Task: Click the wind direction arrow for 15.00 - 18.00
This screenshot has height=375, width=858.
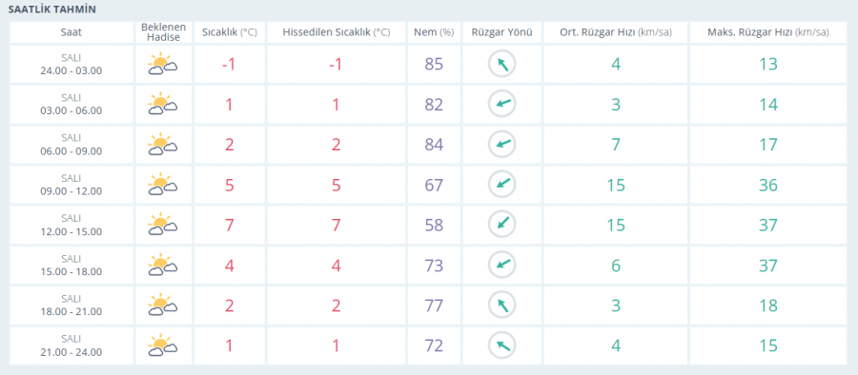Action: 501,266
